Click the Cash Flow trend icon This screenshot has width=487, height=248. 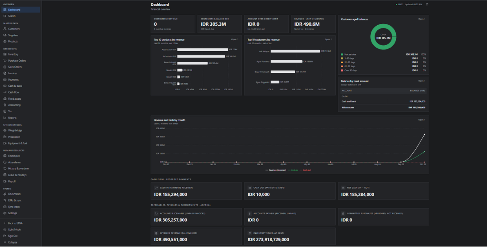(5, 92)
